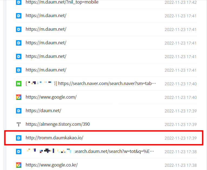Select the timestamp of the tromm.daumkakao.io row
207x170 pixels.
[x=180, y=138]
